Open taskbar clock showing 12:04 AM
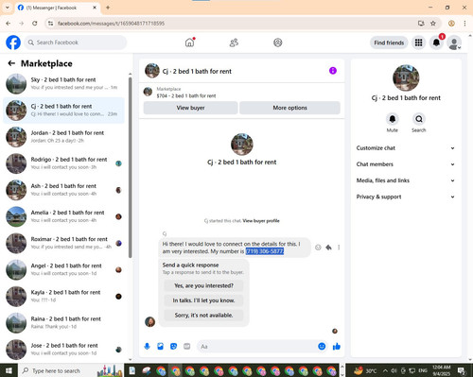Image resolution: width=473 pixels, height=377 pixels. coord(442,370)
